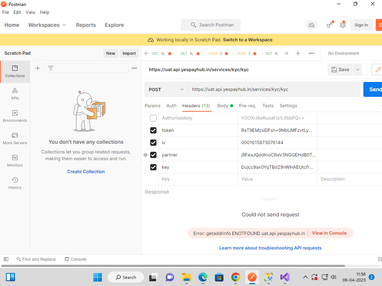
Task: Click the two-pane view icon in status bar
Action: click(380, 259)
